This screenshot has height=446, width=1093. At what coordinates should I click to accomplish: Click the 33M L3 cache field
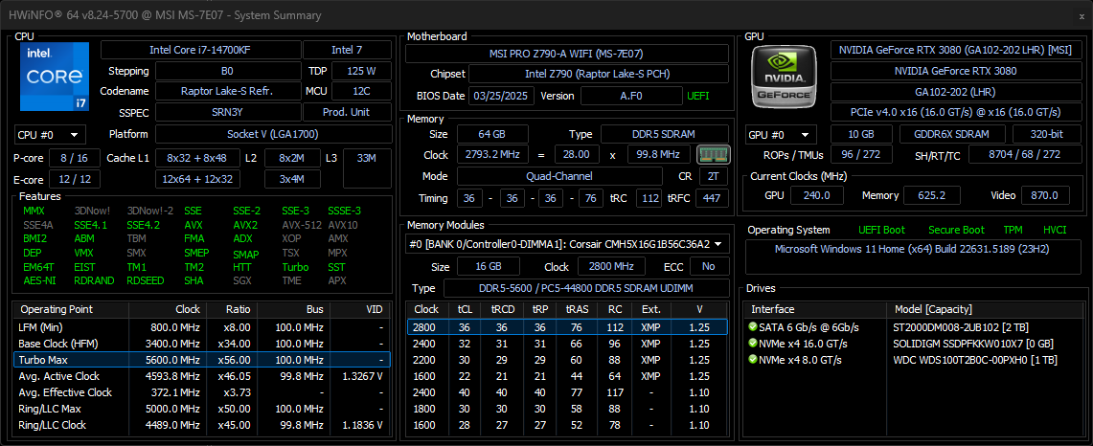(x=367, y=167)
